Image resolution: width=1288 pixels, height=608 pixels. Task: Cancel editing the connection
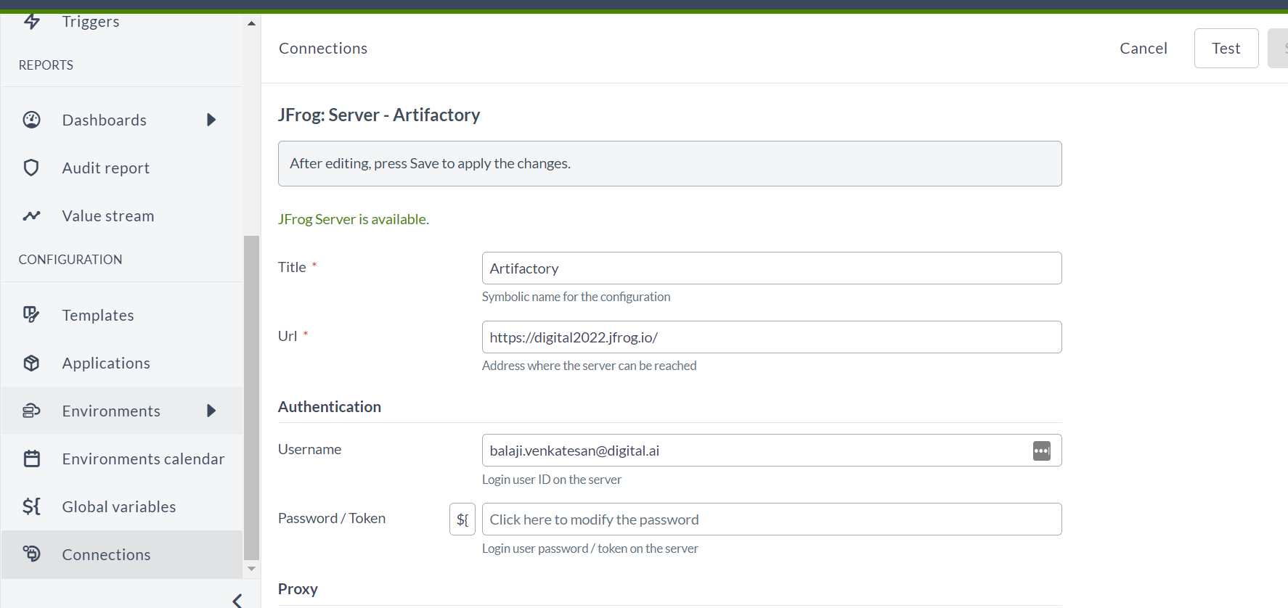1143,48
